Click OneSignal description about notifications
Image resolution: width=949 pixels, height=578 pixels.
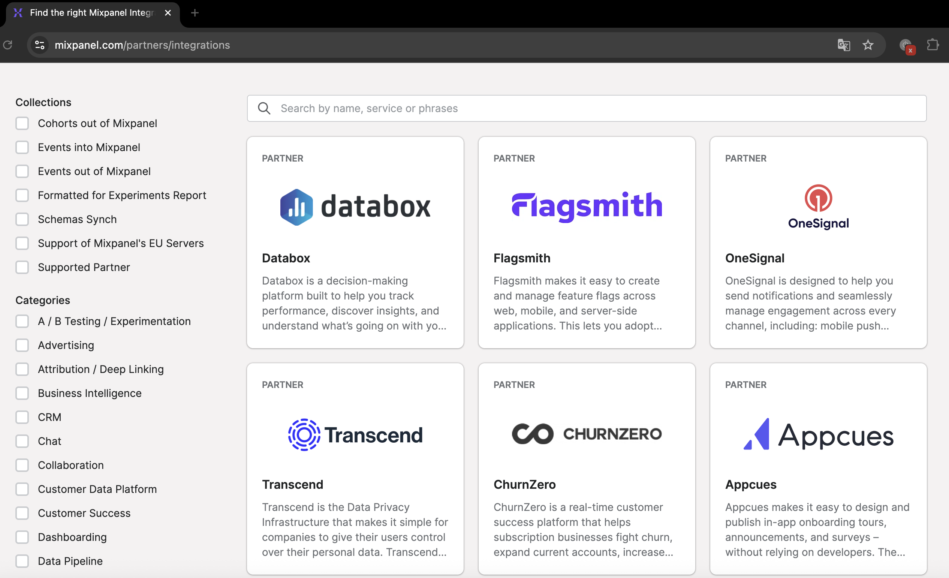810,304
